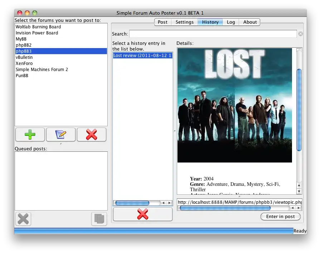321x254 pixels.
Task: Copy queued post with gray duplicate icon
Action: [x=99, y=219]
